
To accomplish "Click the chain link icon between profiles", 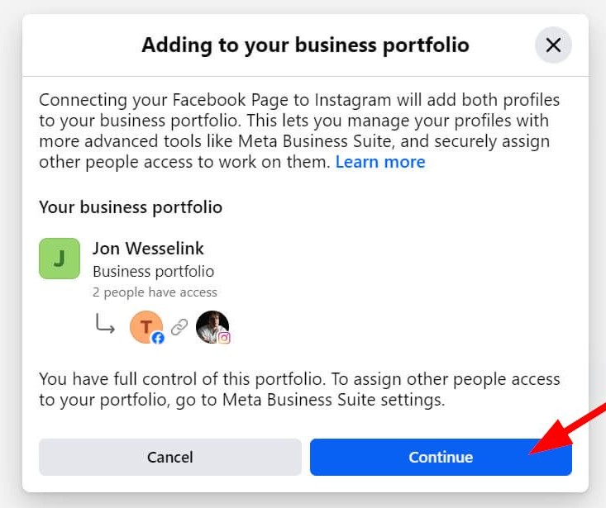I will tap(179, 328).
